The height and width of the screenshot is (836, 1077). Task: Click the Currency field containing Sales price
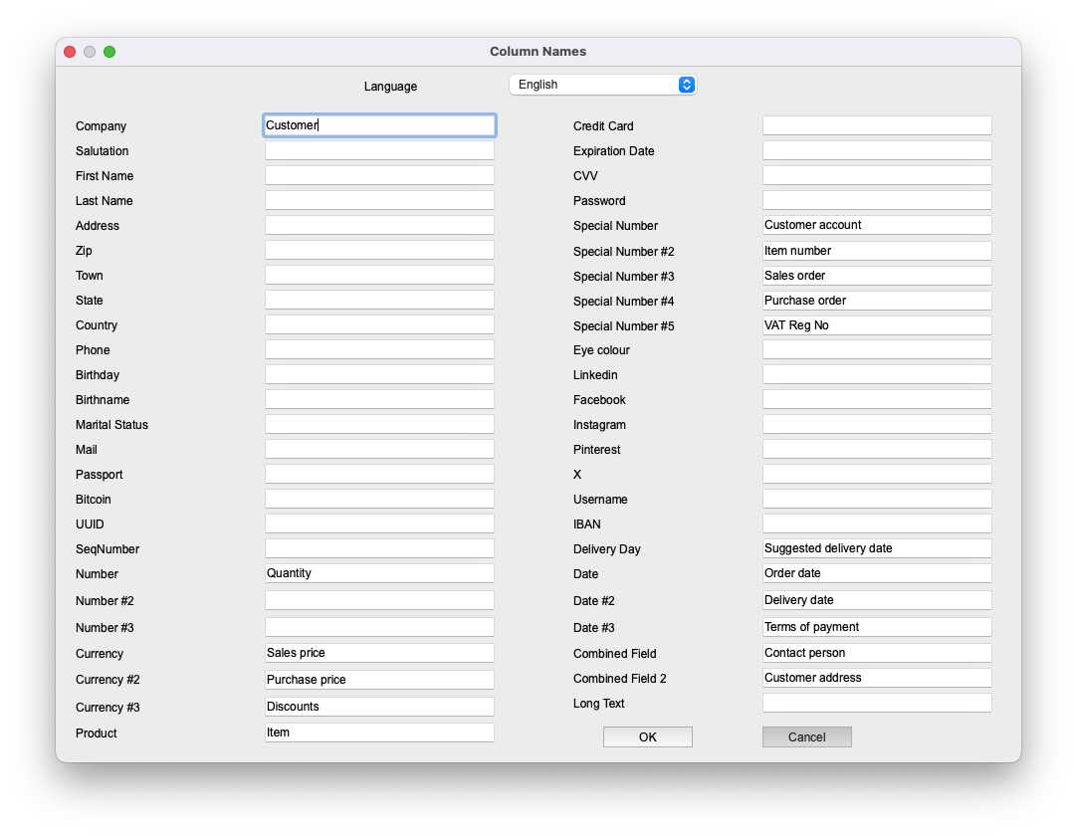379,653
